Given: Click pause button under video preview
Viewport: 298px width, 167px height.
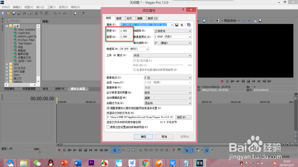Looking at the screenshot, I should click(x=243, y=81).
